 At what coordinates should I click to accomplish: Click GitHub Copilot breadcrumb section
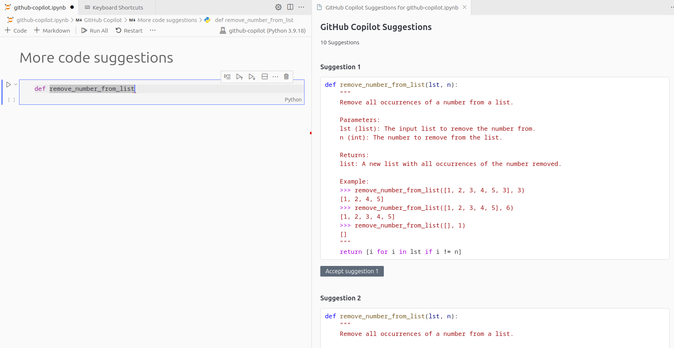tap(103, 20)
